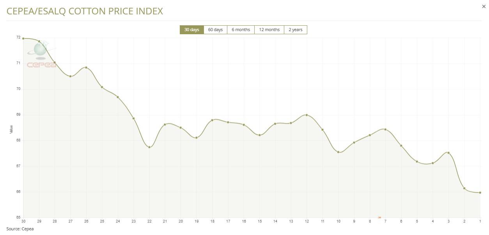Display the 2 years price history
This screenshot has height=235, width=489.
[x=295, y=30]
